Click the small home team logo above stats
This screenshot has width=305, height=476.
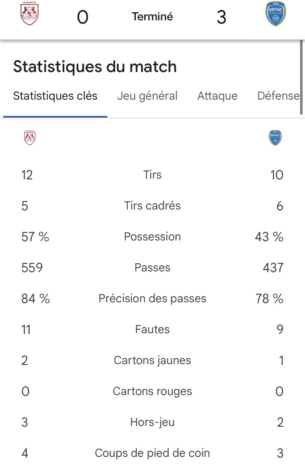[30, 138]
